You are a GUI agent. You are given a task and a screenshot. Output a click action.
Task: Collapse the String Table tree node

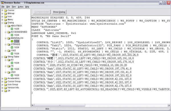tap(2, 57)
